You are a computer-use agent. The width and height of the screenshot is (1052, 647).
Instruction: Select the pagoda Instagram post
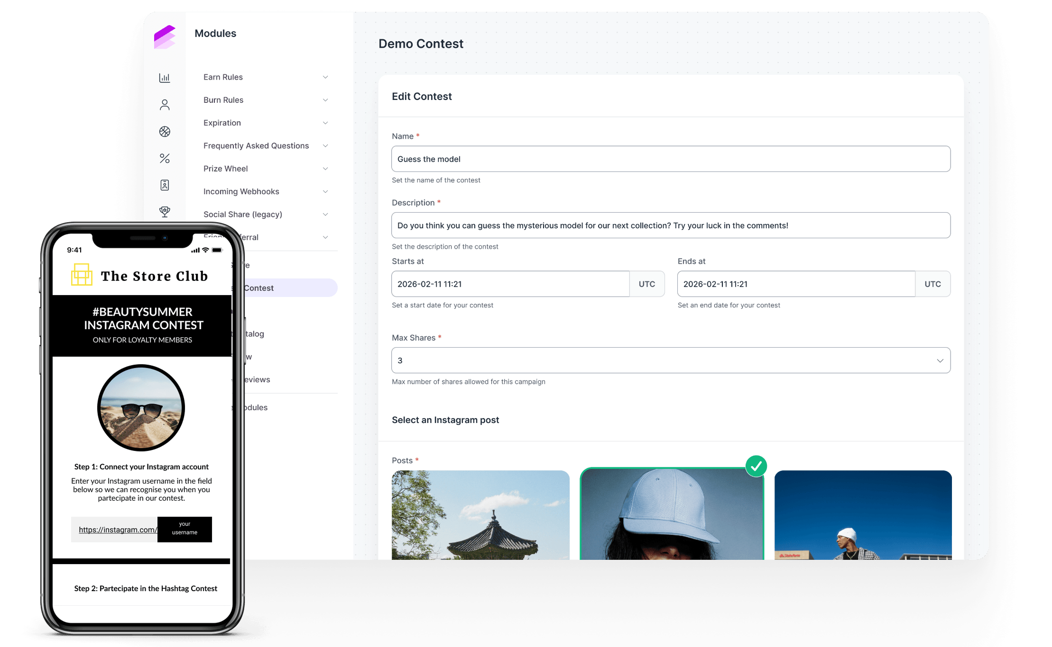480,515
